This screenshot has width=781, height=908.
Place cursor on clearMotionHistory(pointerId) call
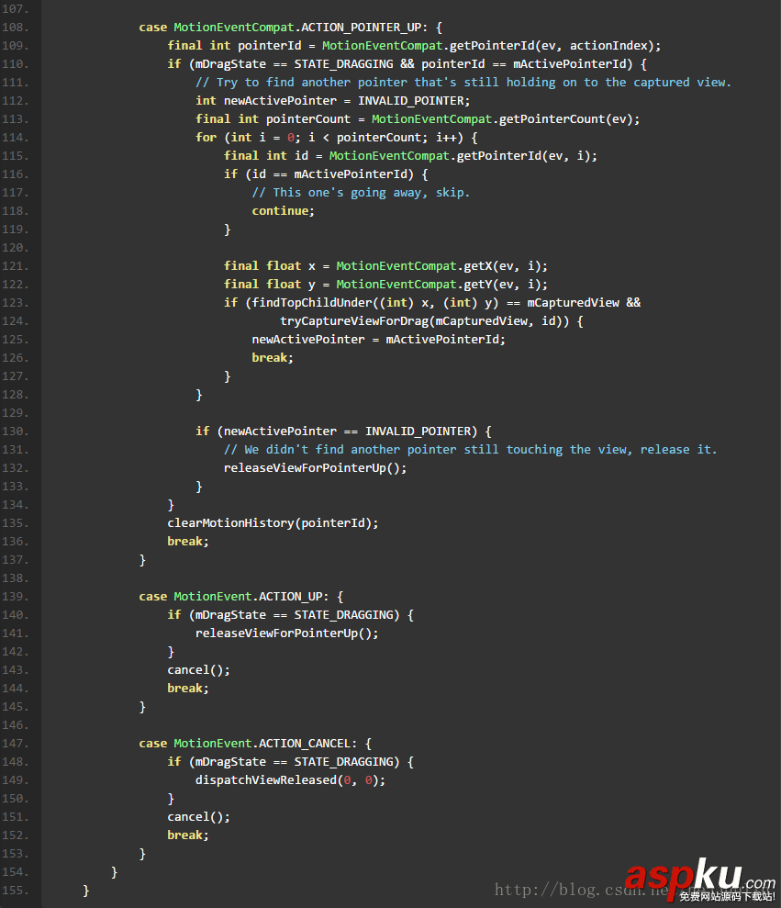coord(272,522)
